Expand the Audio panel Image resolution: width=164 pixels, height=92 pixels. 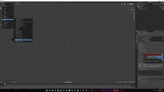point(140,48)
